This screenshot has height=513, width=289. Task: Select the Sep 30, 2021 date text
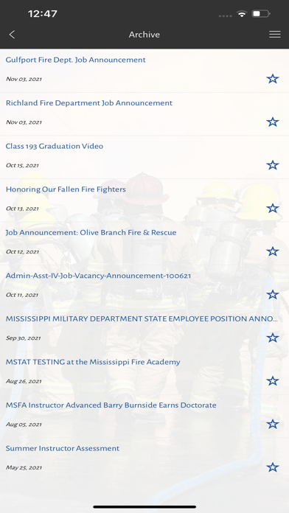click(24, 338)
